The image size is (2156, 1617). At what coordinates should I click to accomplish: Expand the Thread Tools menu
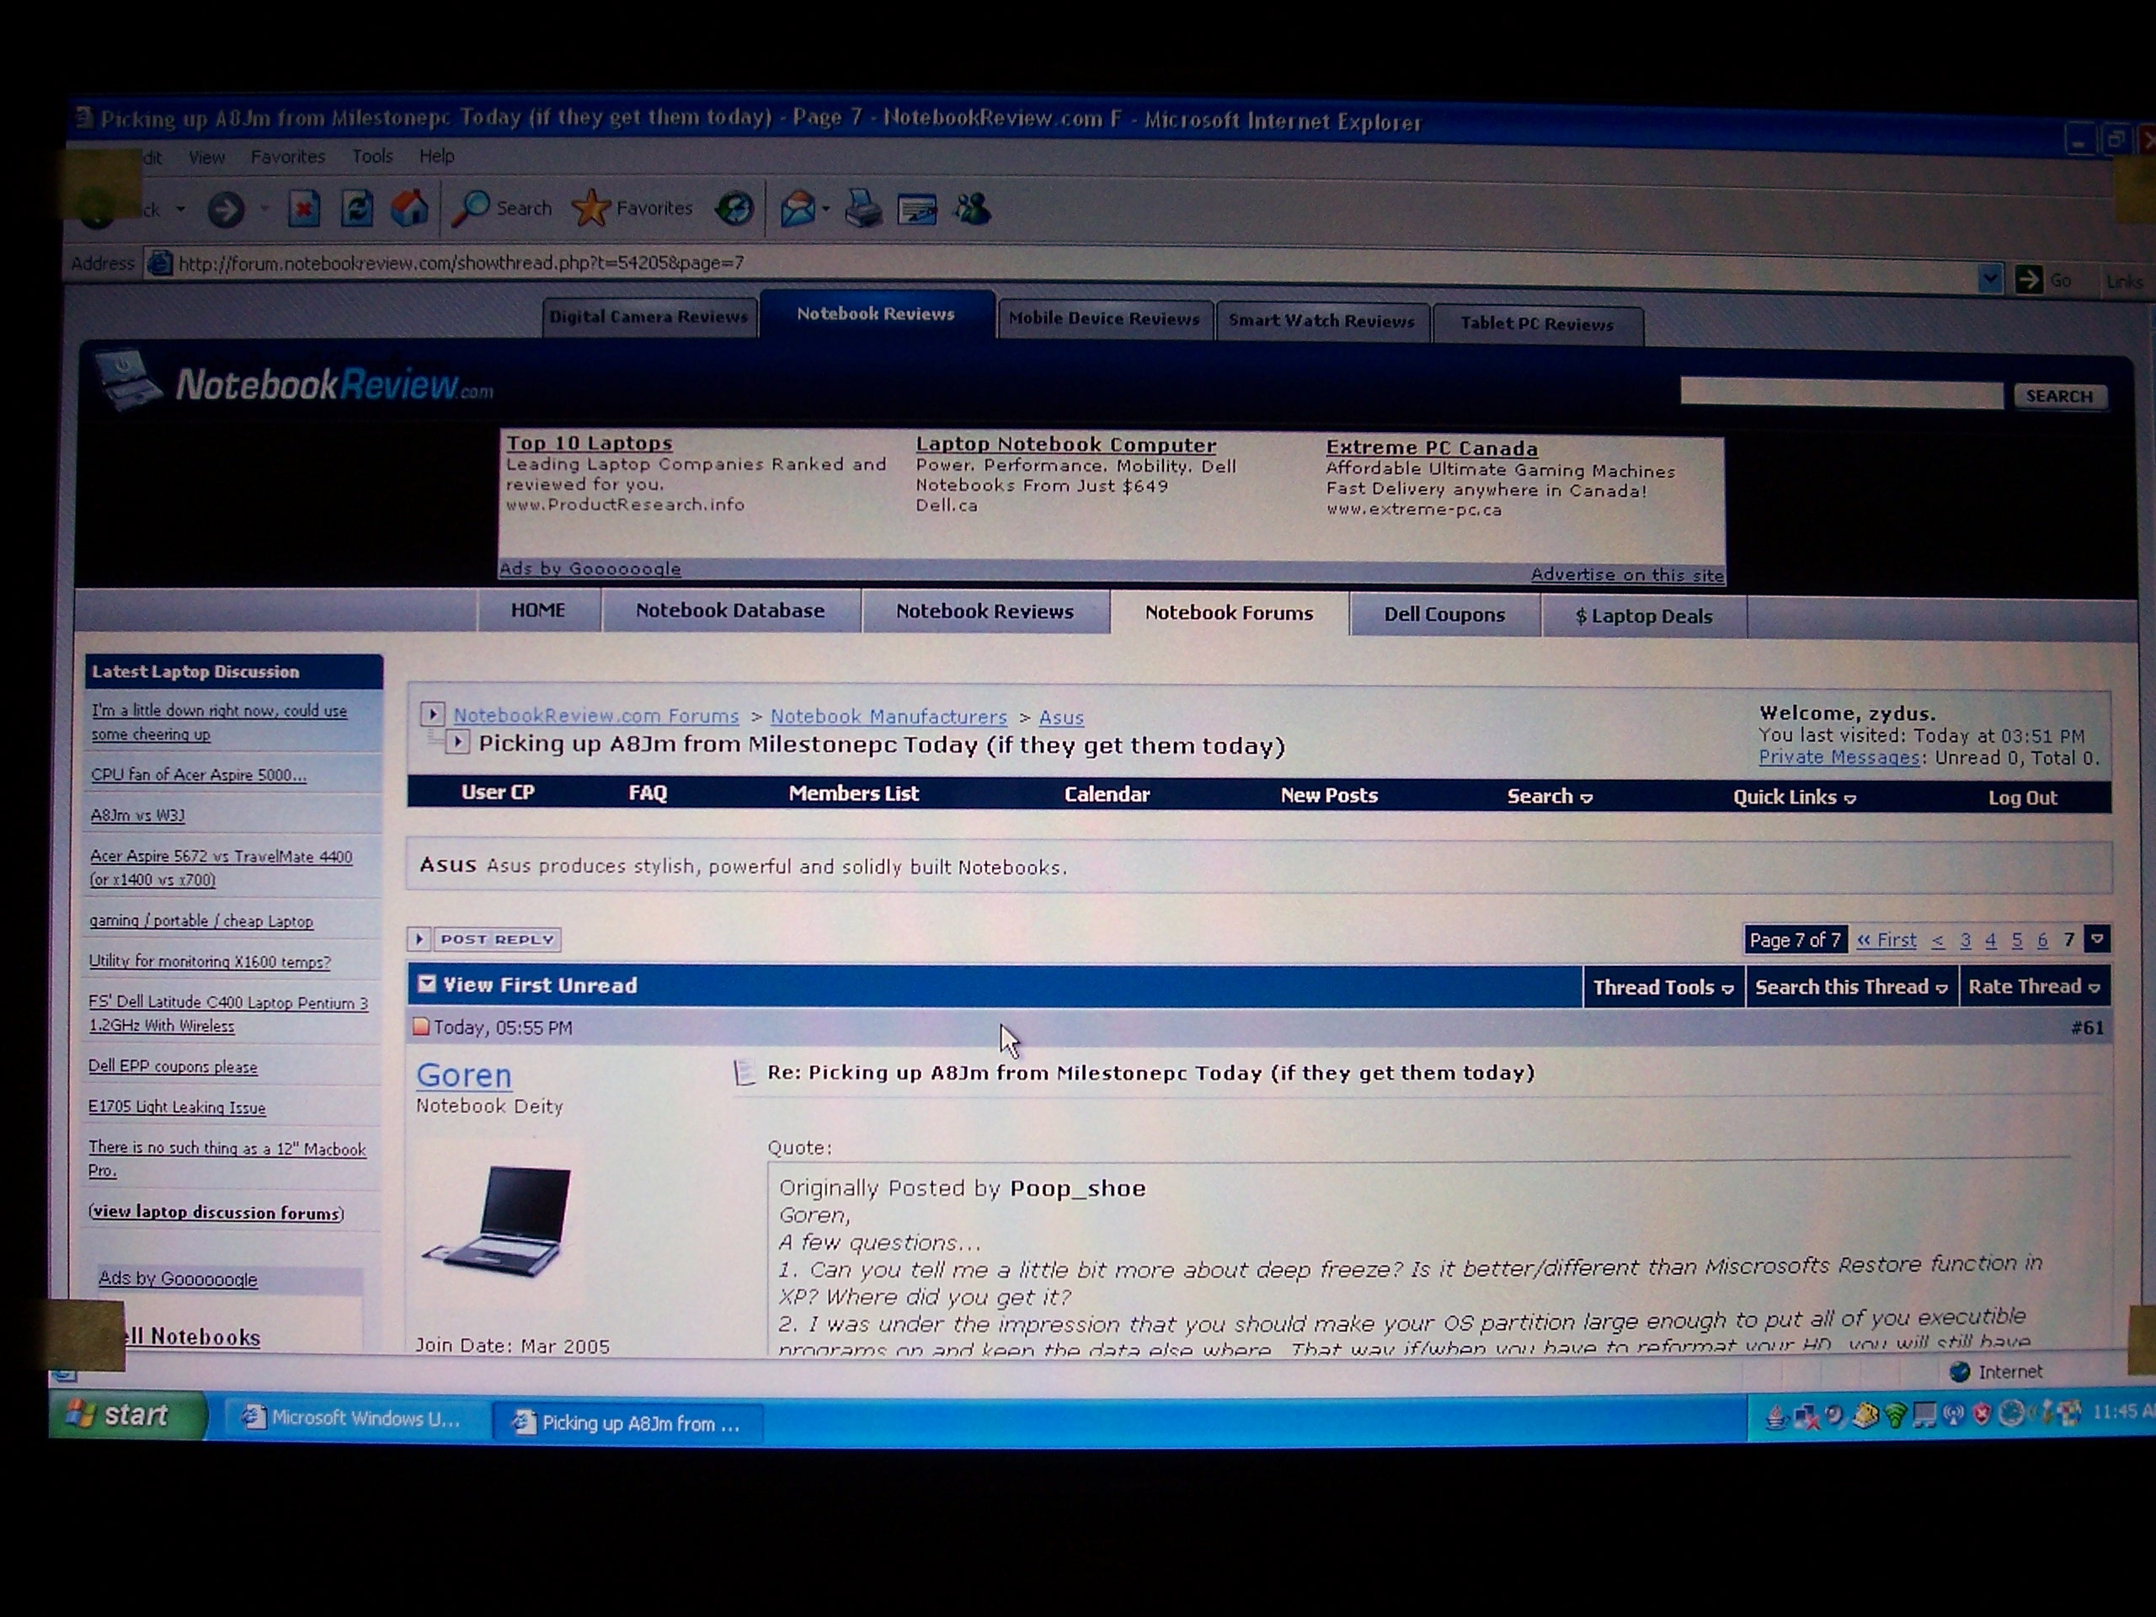[1662, 987]
